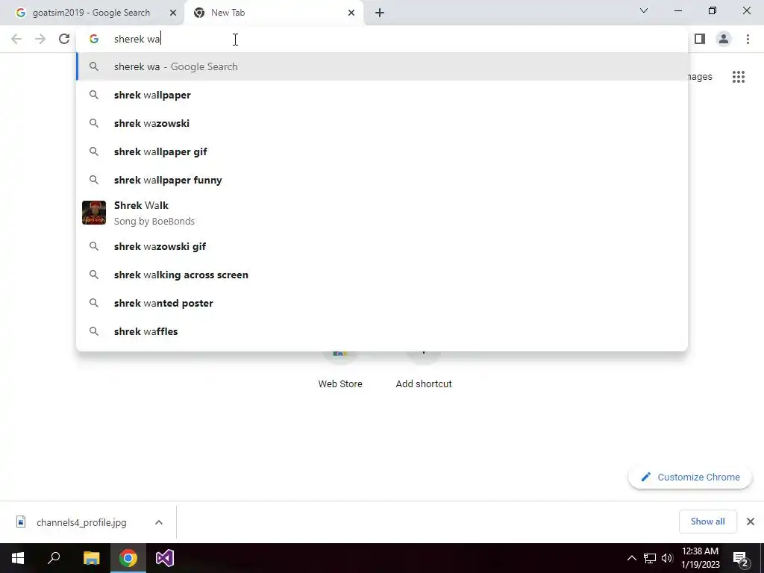Close the New Tab tab
Image resolution: width=764 pixels, height=573 pixels.
(351, 13)
